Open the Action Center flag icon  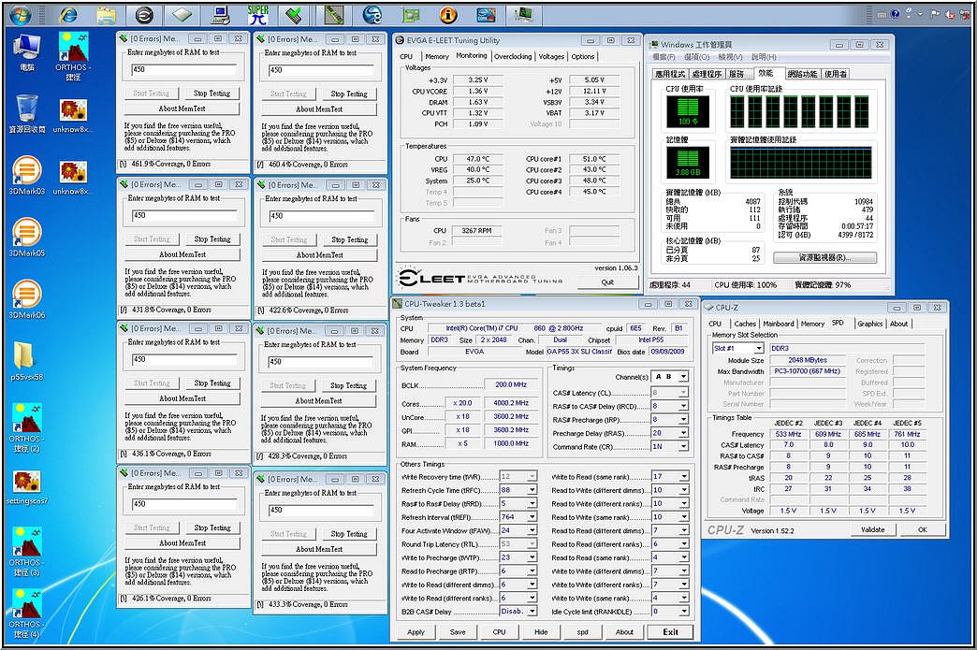pyautogui.click(x=935, y=14)
